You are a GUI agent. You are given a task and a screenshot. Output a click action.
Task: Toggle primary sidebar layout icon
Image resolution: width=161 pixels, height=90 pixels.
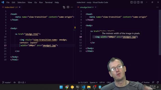(x=132, y=2)
